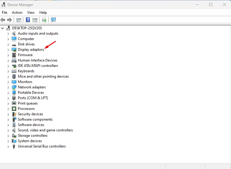The width and height of the screenshot is (231, 169).
Task: Click the Back arrow toolbar icon
Action: tap(3, 20)
